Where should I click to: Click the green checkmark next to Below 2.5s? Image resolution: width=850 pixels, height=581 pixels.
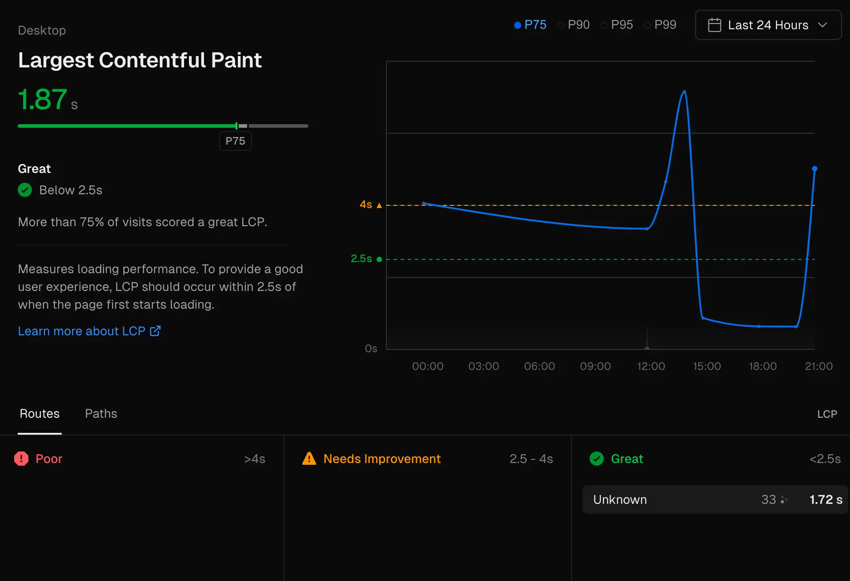coord(25,190)
